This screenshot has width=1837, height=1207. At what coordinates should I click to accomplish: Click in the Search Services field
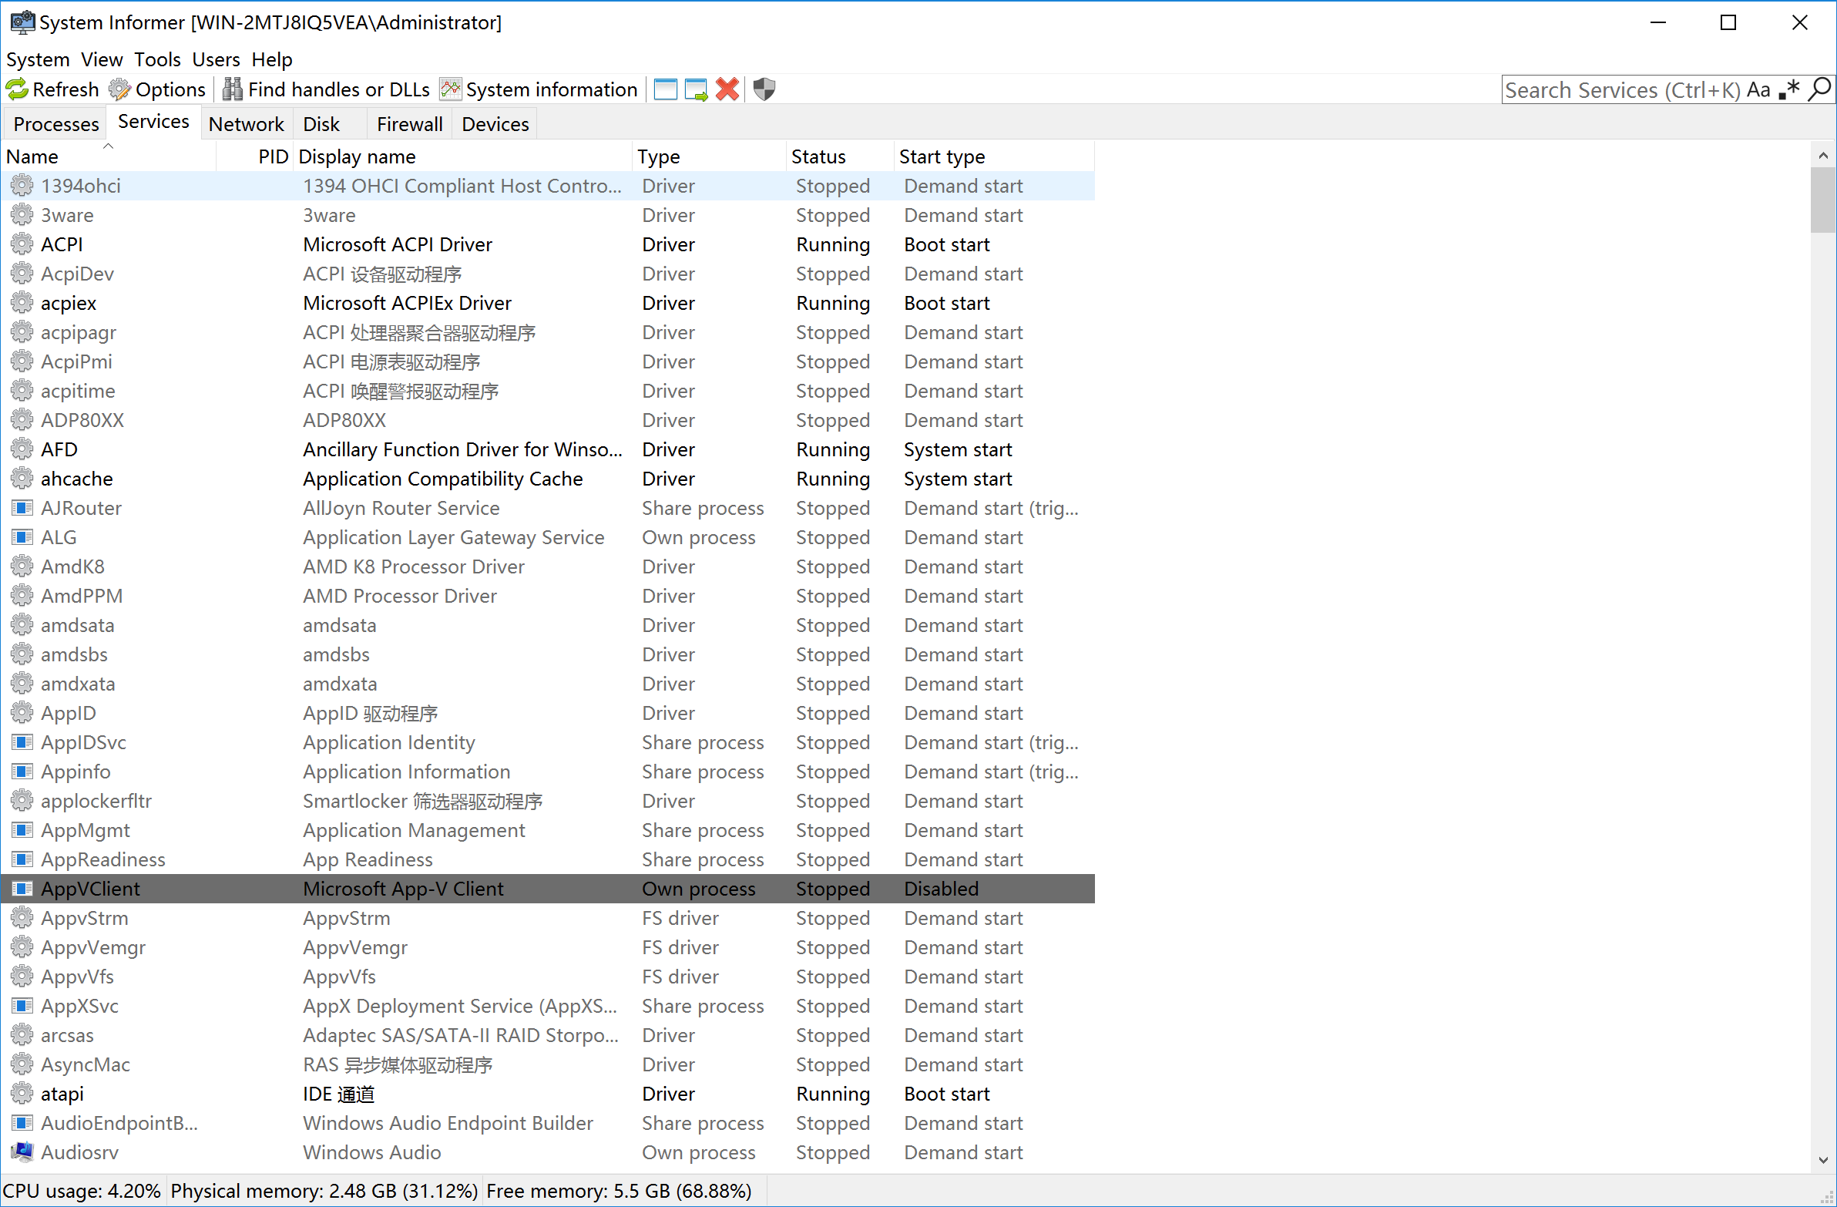[1621, 90]
